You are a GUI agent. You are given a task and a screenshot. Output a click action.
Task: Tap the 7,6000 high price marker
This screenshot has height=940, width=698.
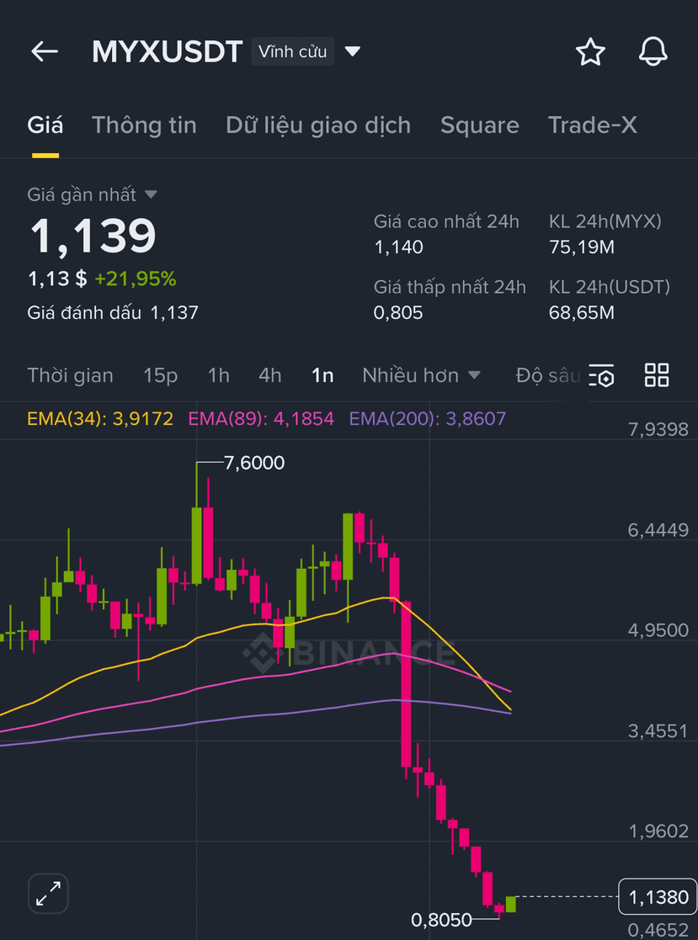click(x=254, y=463)
